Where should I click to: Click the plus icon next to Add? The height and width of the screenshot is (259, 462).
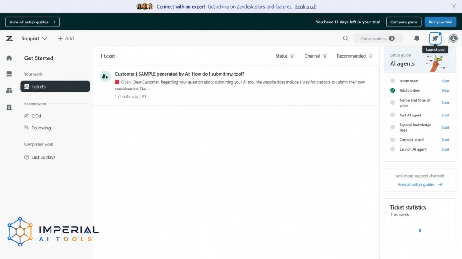pos(60,39)
